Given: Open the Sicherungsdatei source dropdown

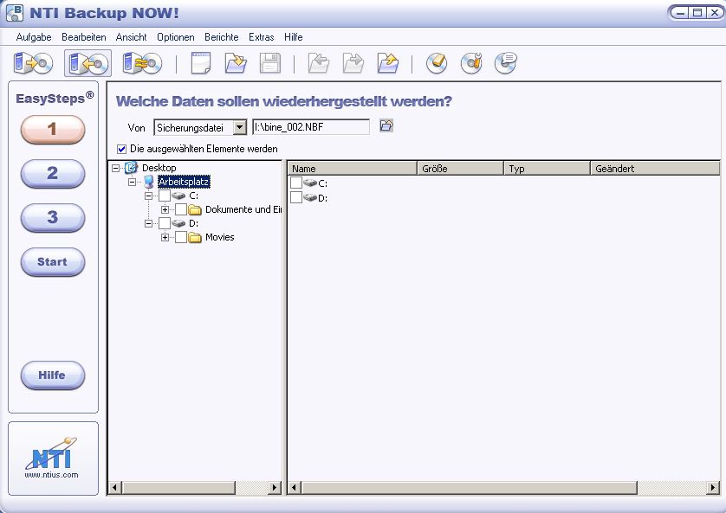Looking at the screenshot, I should point(239,127).
